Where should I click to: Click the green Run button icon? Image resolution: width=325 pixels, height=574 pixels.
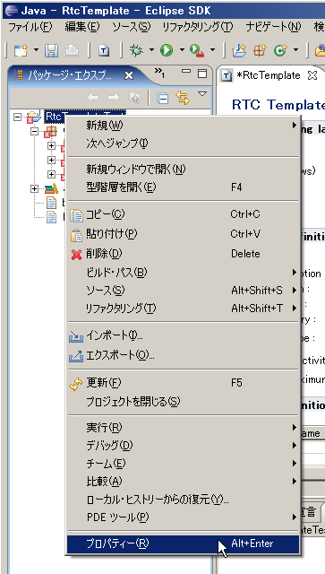[x=167, y=50]
